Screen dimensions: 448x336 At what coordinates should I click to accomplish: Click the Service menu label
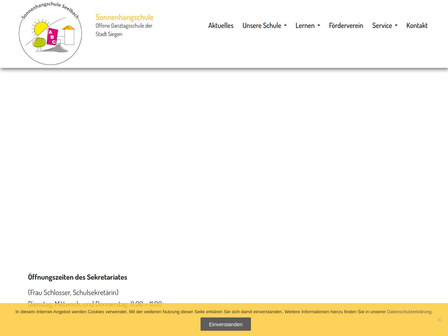point(382,26)
